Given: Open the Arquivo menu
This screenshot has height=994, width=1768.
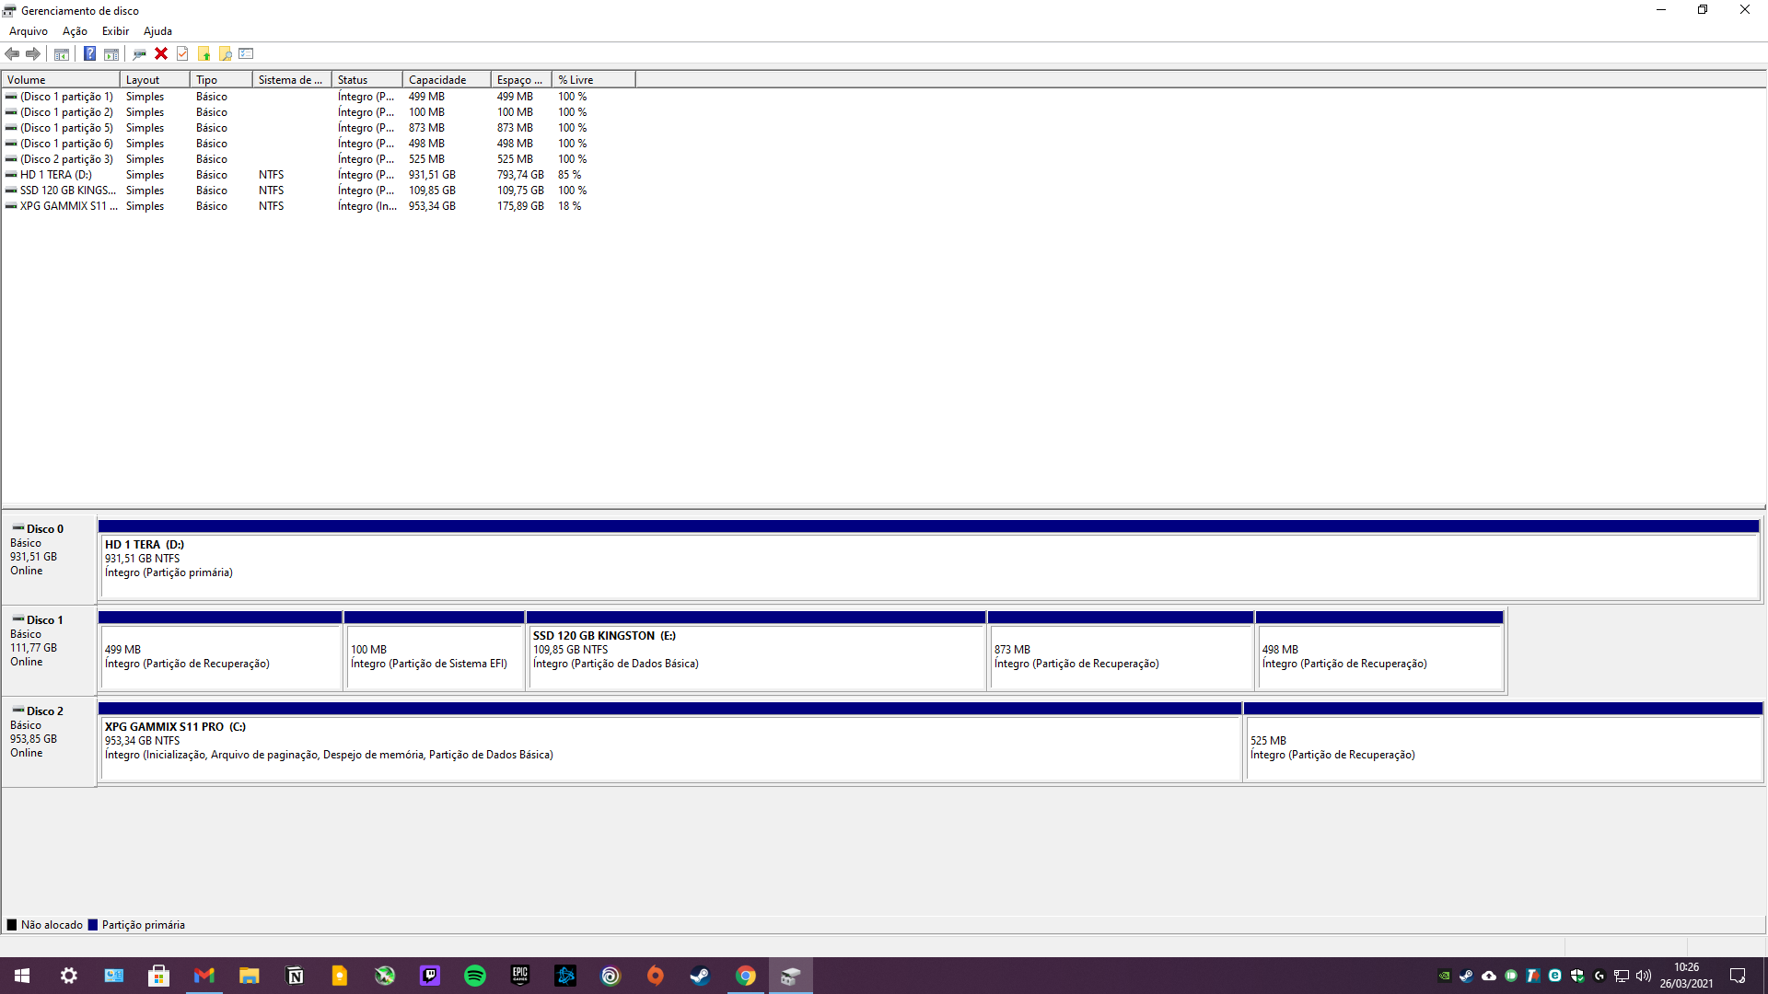Looking at the screenshot, I should point(29,31).
